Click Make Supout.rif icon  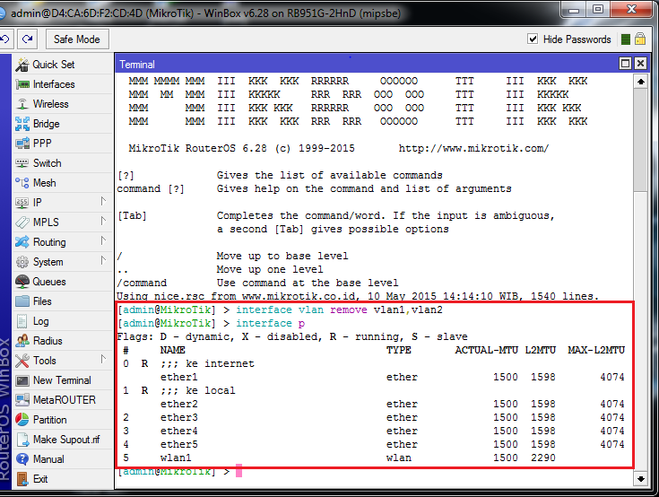(22, 440)
